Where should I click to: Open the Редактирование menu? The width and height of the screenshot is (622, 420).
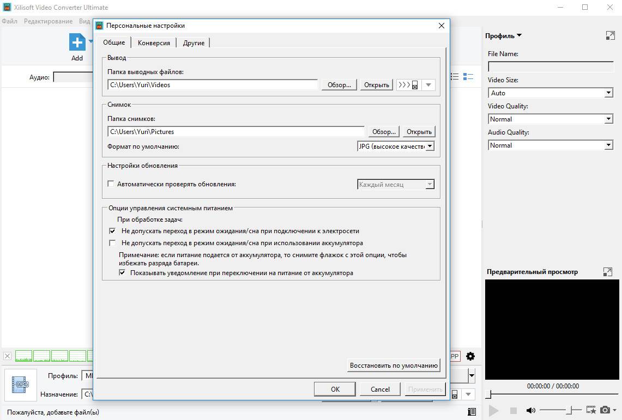tap(48, 21)
